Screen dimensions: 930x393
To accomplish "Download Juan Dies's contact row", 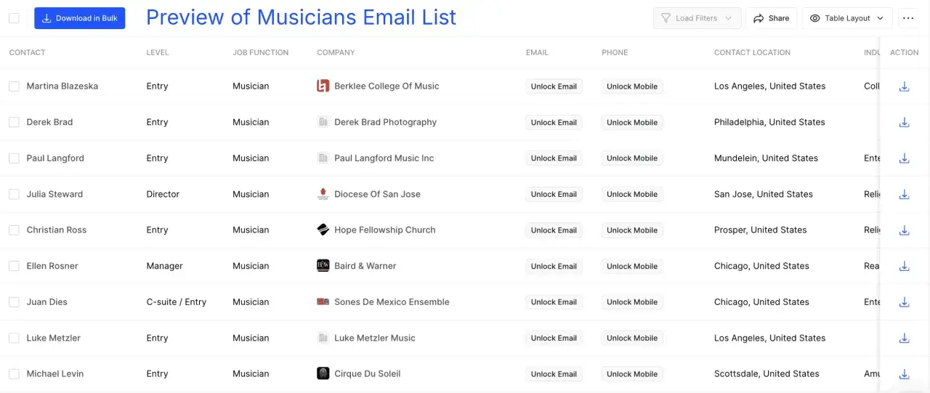I will coord(904,302).
